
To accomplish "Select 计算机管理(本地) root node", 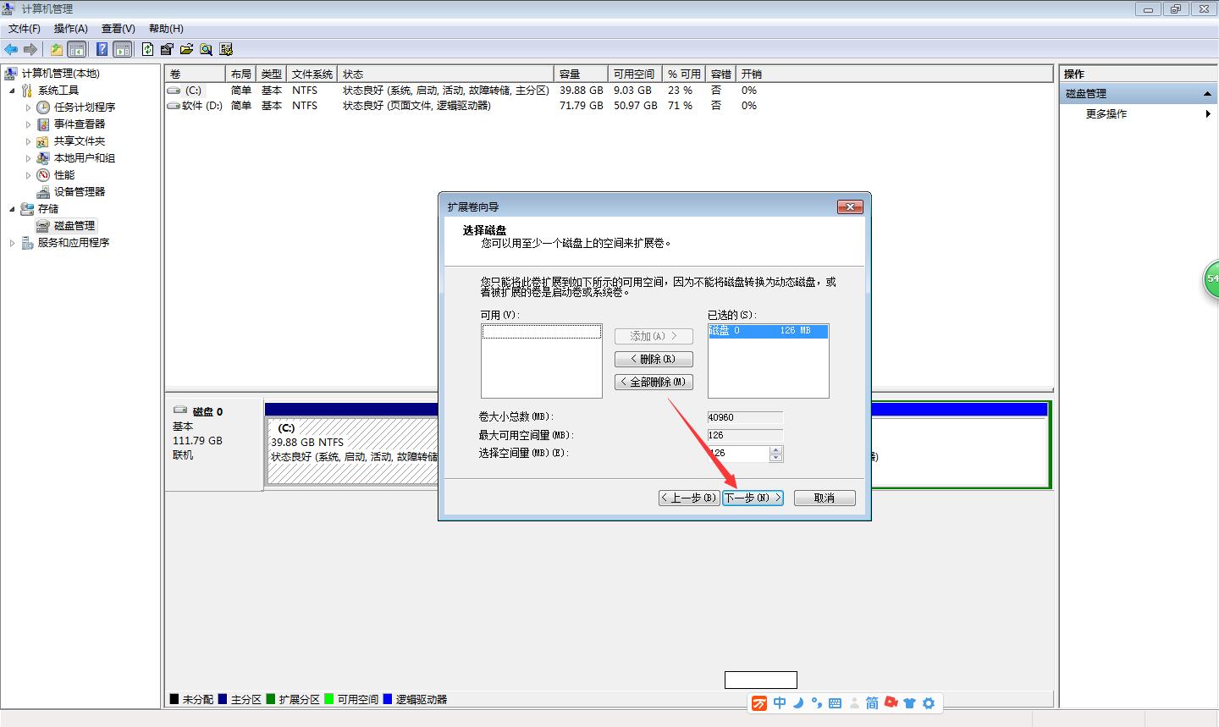I will click(x=60, y=74).
